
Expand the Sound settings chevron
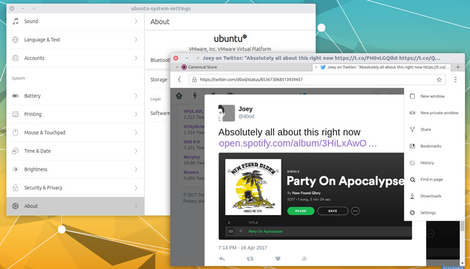click(136, 21)
